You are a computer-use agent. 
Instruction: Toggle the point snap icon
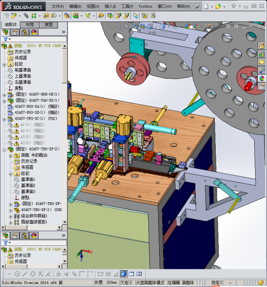coord(9,274)
